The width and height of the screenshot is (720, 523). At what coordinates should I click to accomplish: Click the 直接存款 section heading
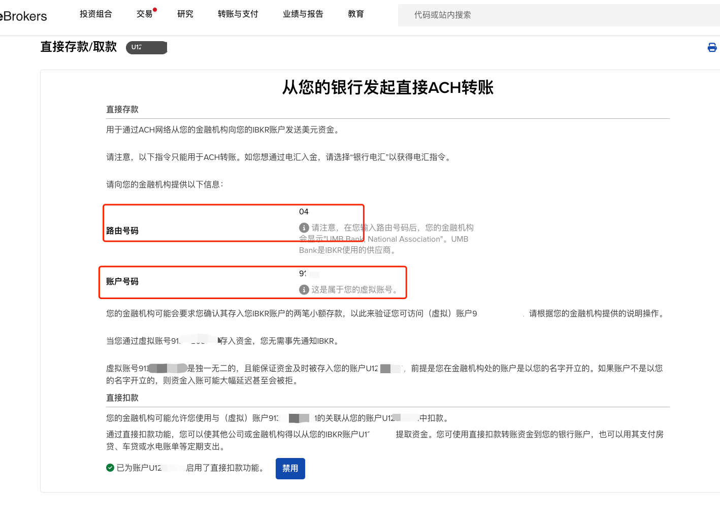pyautogui.click(x=122, y=109)
